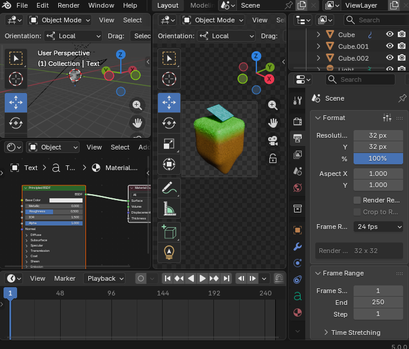Open the Frame Rate dropdown
The image size is (409, 349).
click(378, 227)
